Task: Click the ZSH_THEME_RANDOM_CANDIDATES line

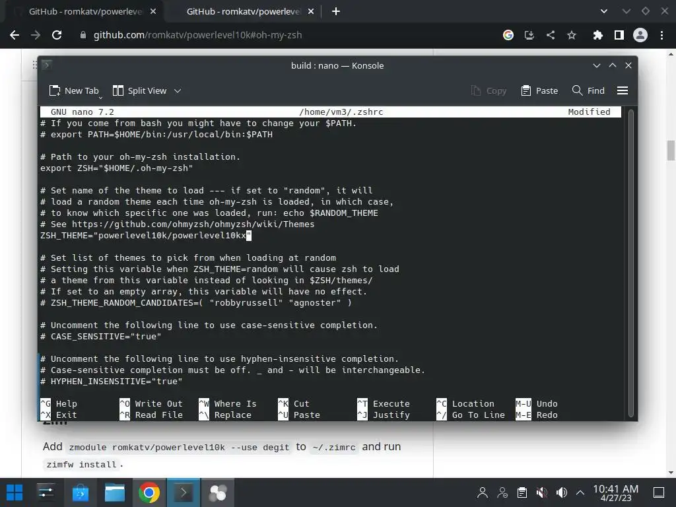Action: coord(195,302)
